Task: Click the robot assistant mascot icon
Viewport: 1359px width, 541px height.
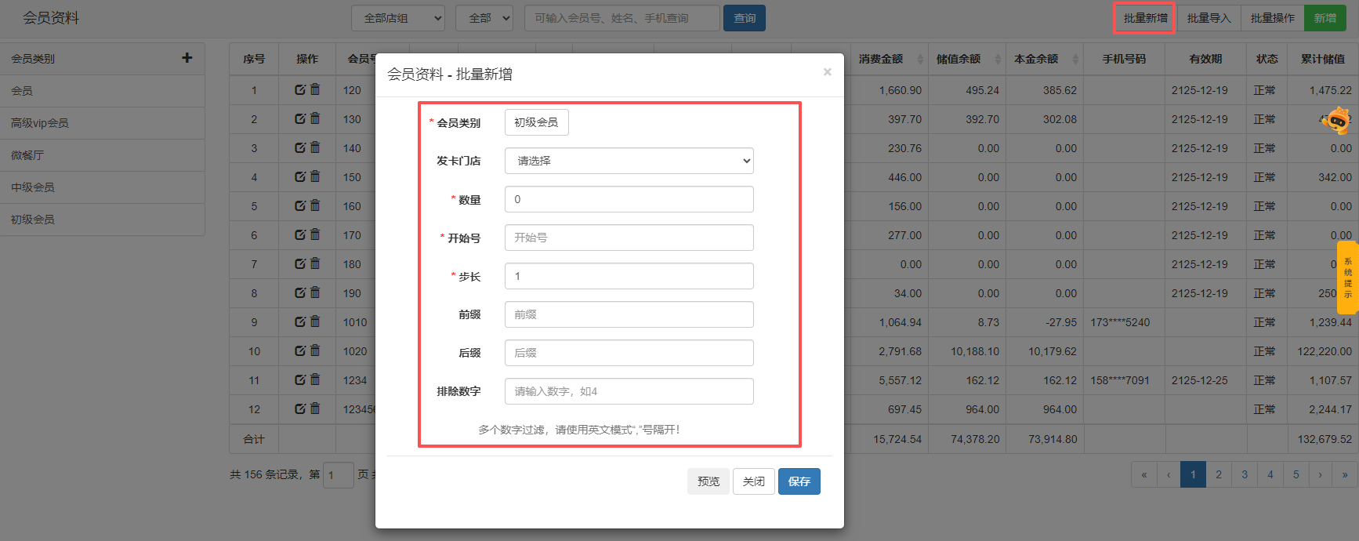Action: click(x=1337, y=120)
